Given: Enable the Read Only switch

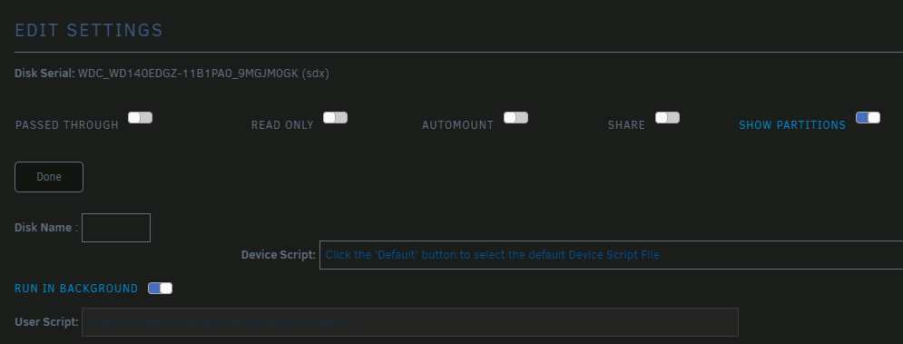Looking at the screenshot, I should tap(335, 118).
